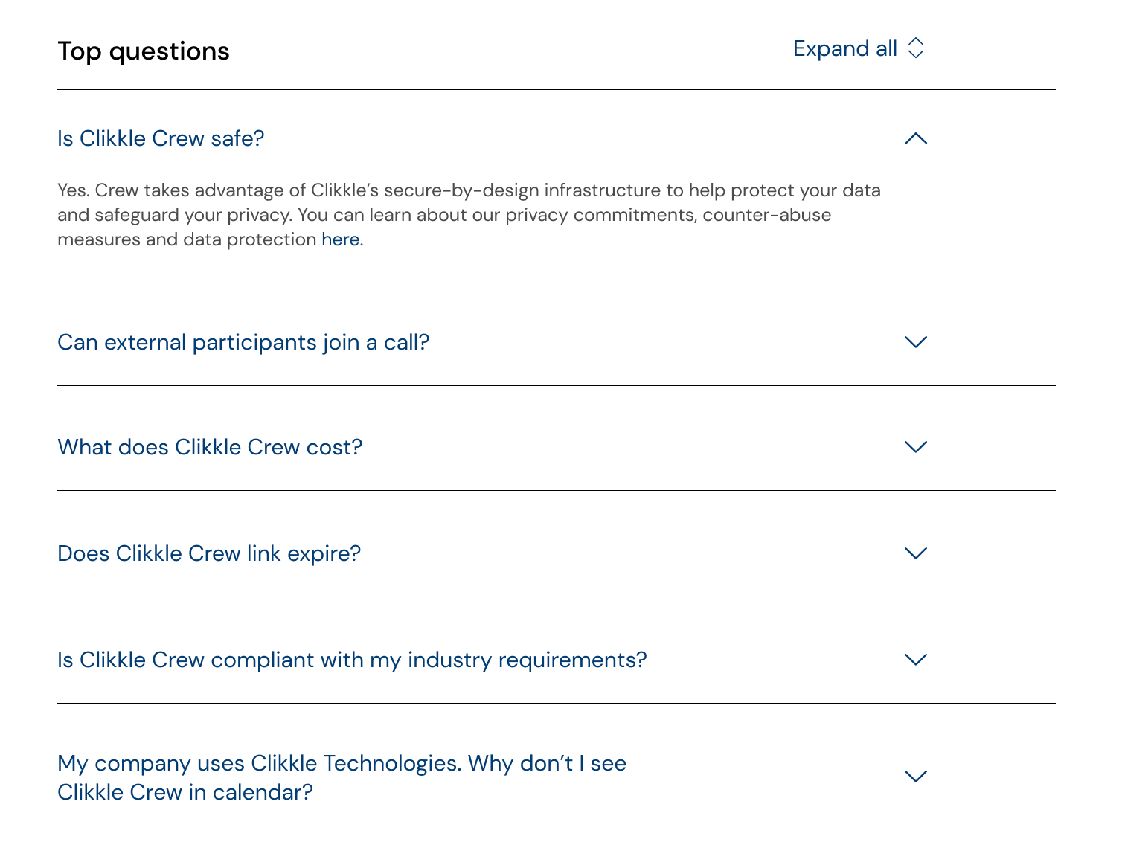Click 'Clikkle Crew in calendar?' second line text
The width and height of the screenshot is (1122, 868).
coord(185,792)
